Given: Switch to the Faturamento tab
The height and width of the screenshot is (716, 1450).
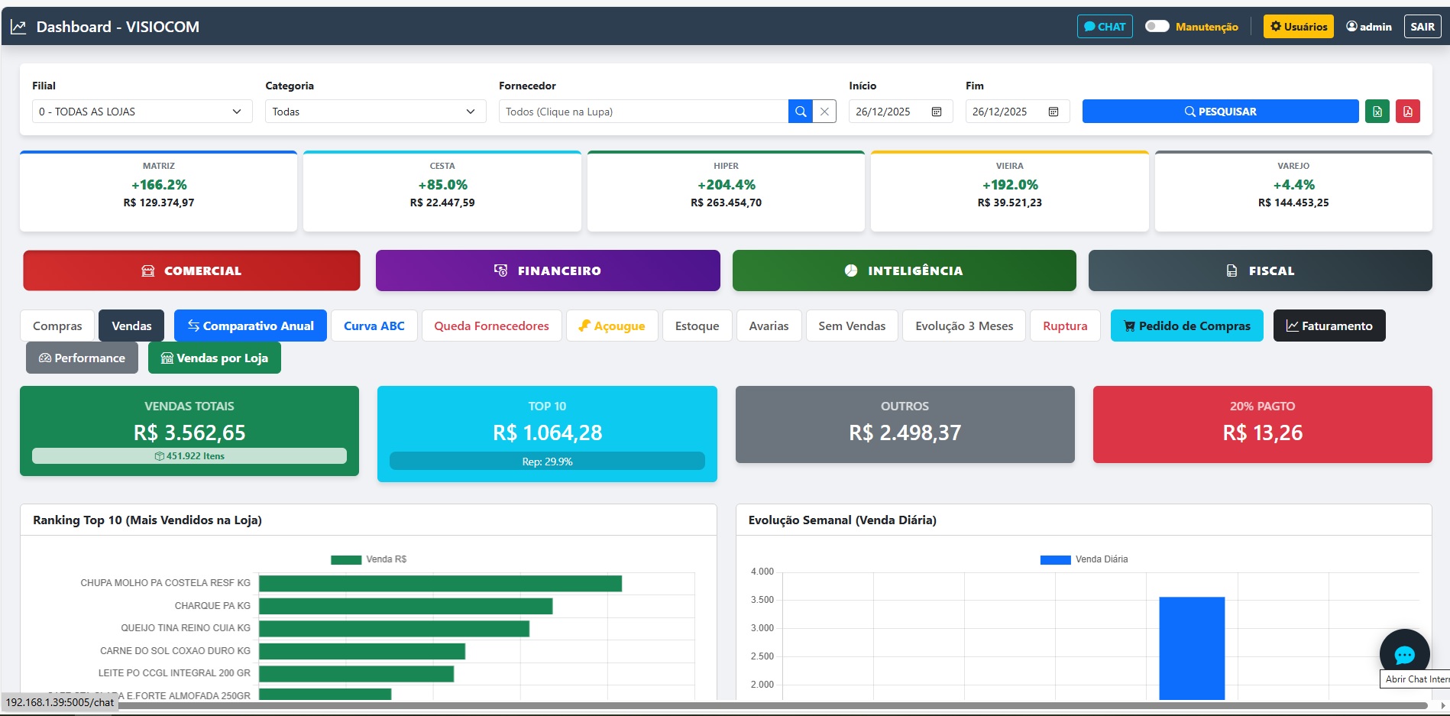Looking at the screenshot, I should [1329, 325].
